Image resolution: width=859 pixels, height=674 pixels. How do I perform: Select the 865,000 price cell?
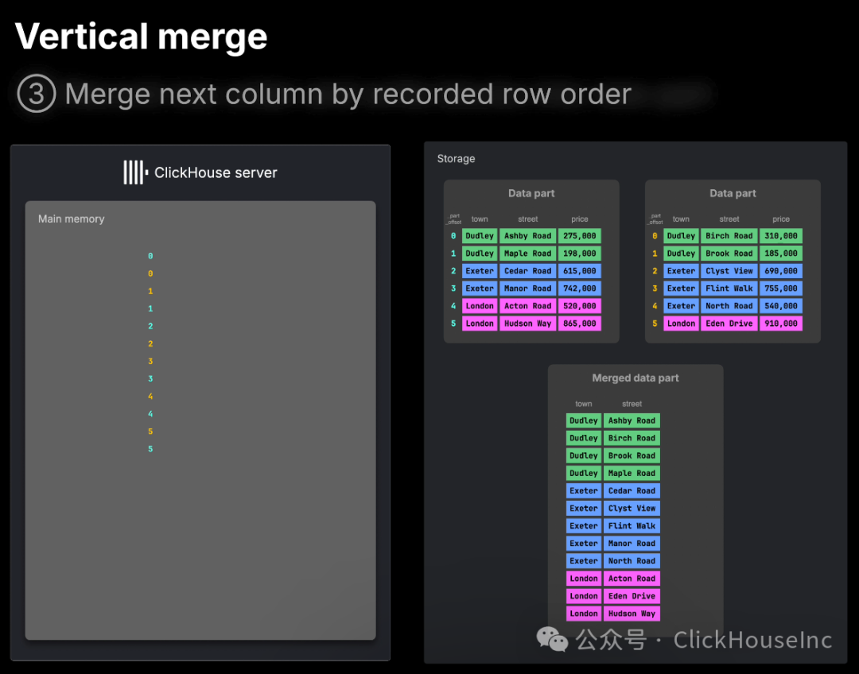[x=579, y=323]
